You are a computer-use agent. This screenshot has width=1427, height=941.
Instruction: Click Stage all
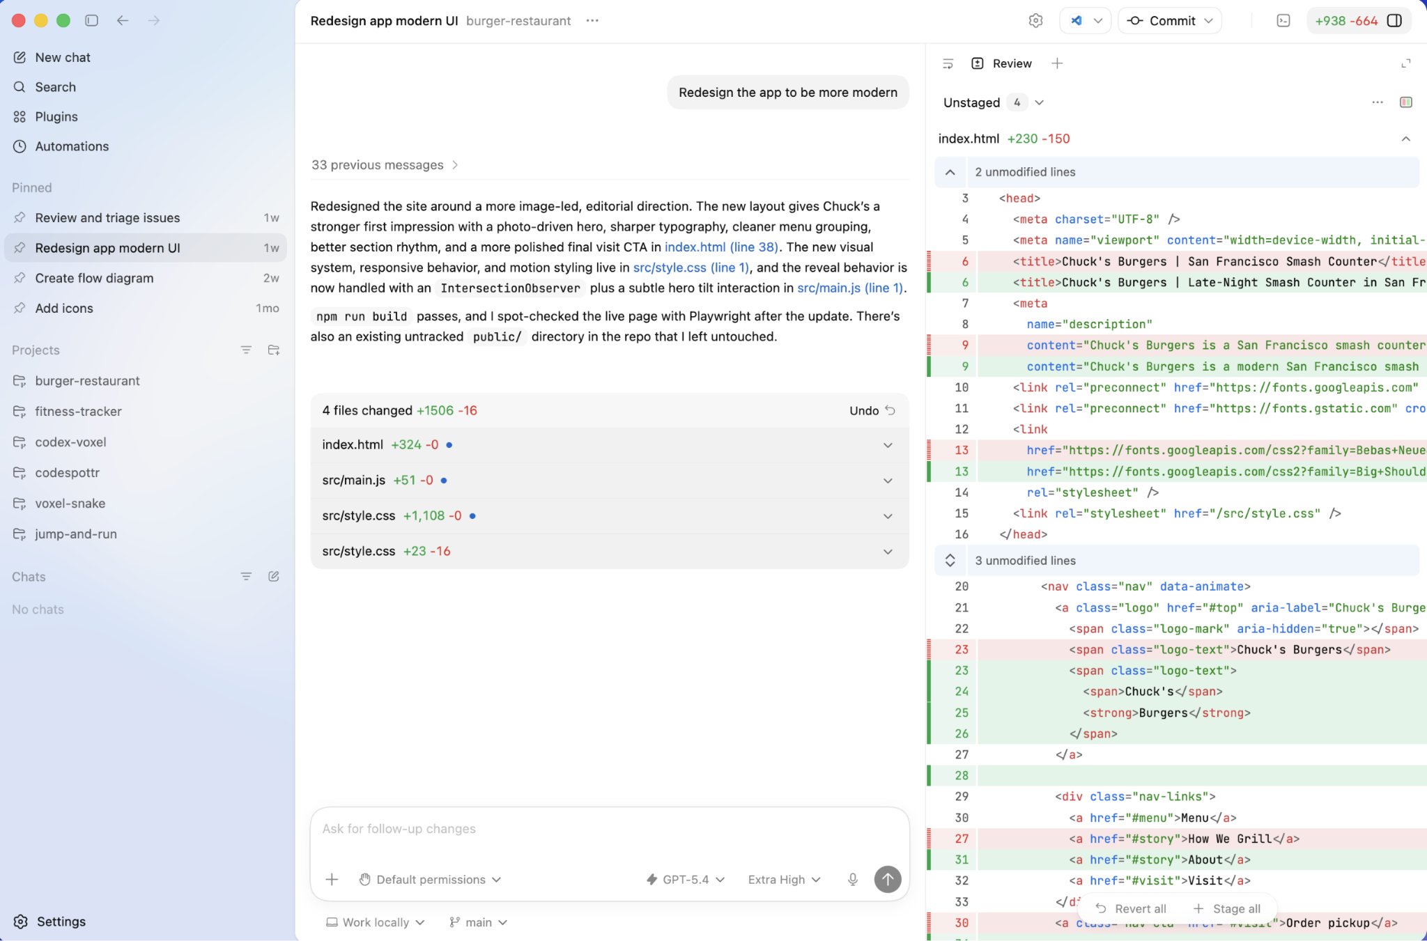click(1227, 908)
